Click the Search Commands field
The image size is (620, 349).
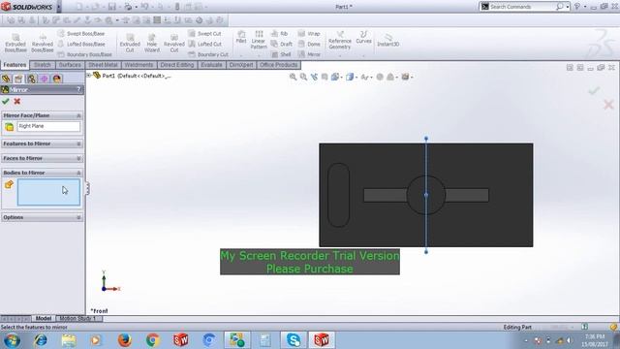[x=522, y=7]
